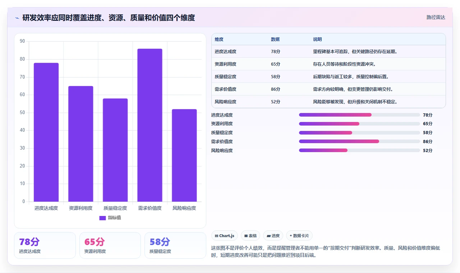This screenshot has width=460, height=273.
Task: Click the text 里程碑基本可追踪，但关键路径仍存在延期。
Action: tap(355, 52)
